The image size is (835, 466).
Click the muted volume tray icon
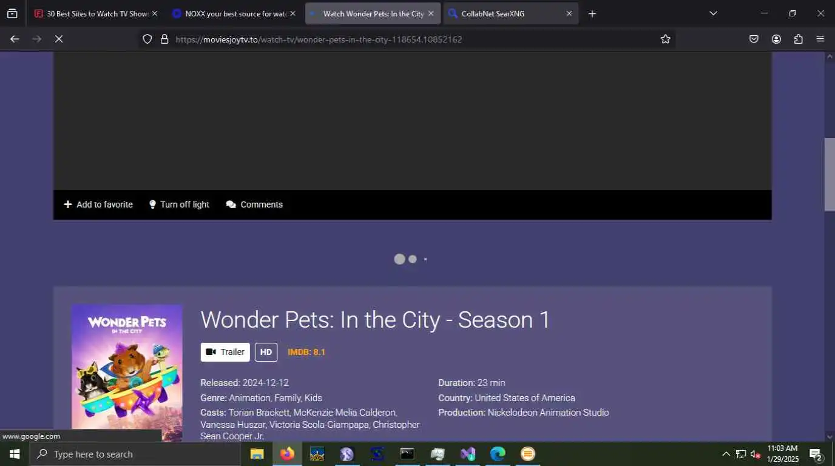(x=756, y=454)
